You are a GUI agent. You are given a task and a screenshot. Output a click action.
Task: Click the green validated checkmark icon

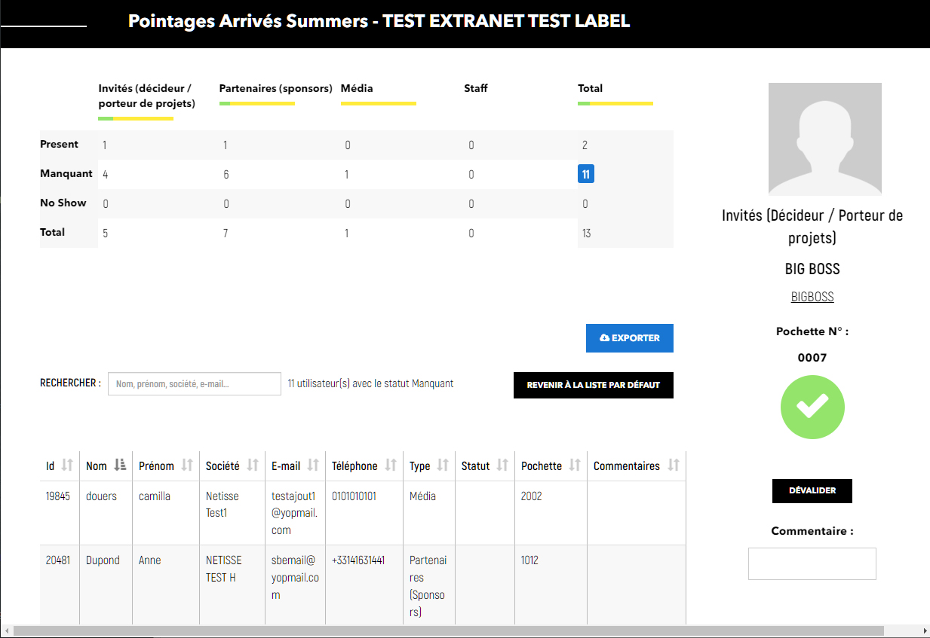click(812, 408)
